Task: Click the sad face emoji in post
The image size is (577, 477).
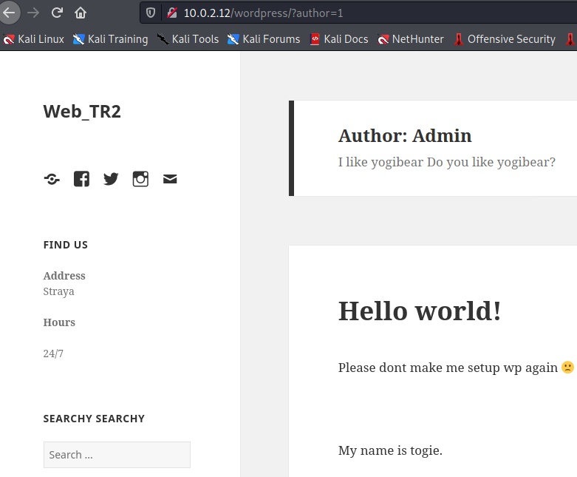Action: (568, 367)
